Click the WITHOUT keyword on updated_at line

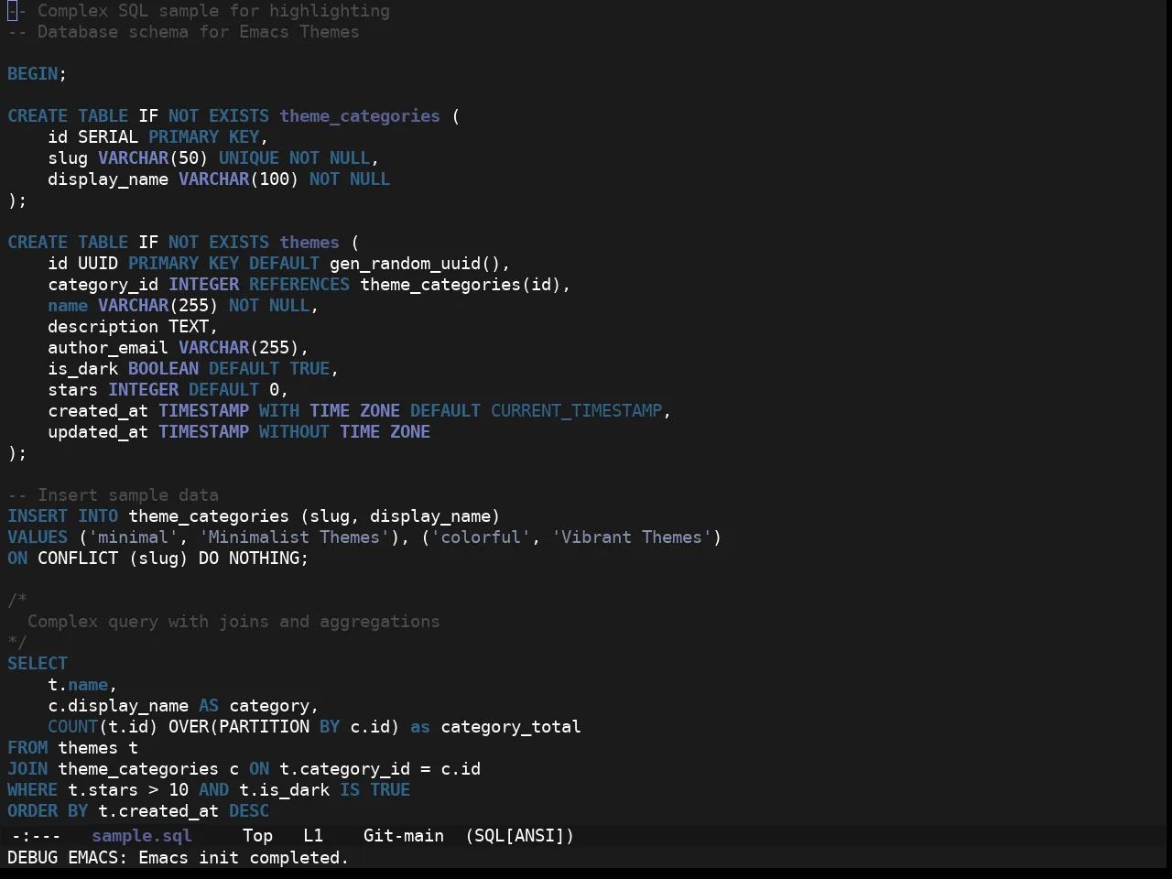click(294, 431)
